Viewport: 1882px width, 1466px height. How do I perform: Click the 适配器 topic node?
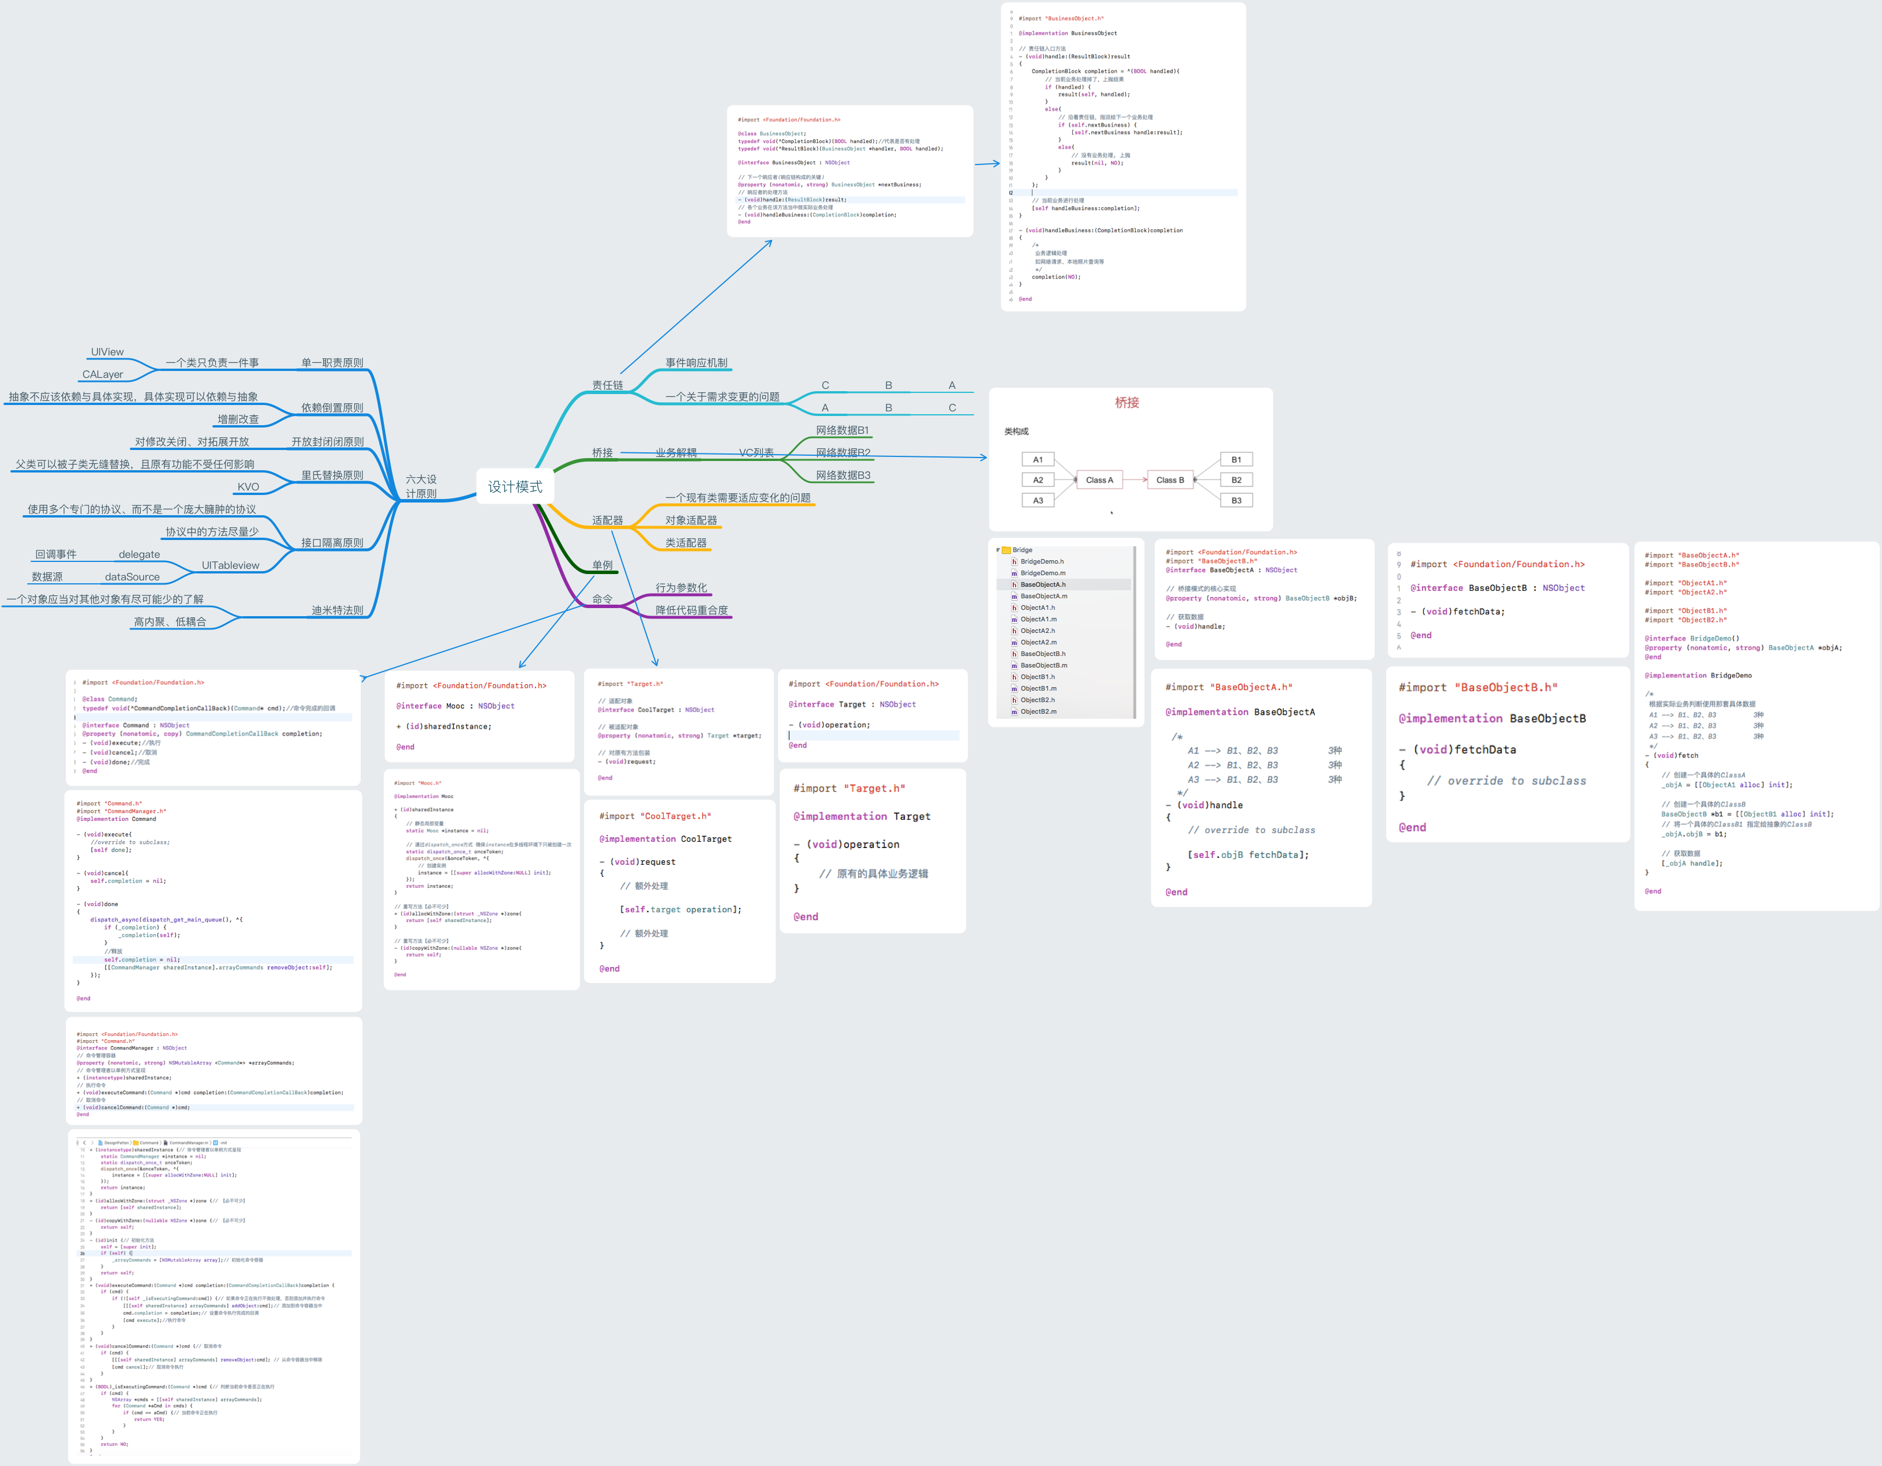(x=607, y=520)
